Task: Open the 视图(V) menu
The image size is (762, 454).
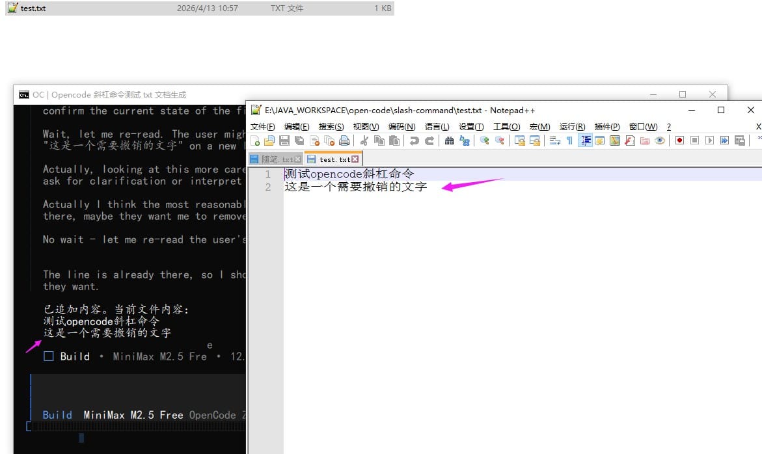Action: pyautogui.click(x=366, y=127)
